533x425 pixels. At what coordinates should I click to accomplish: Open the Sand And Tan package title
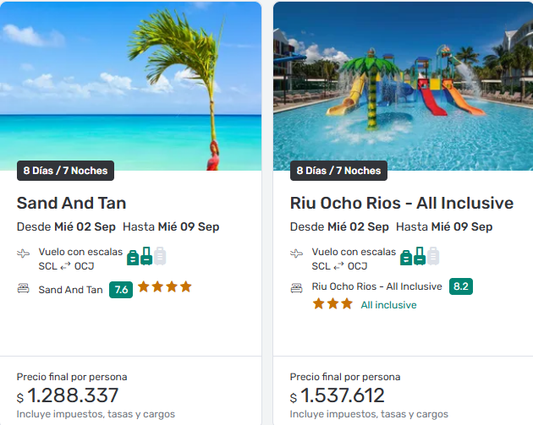pyautogui.click(x=72, y=203)
